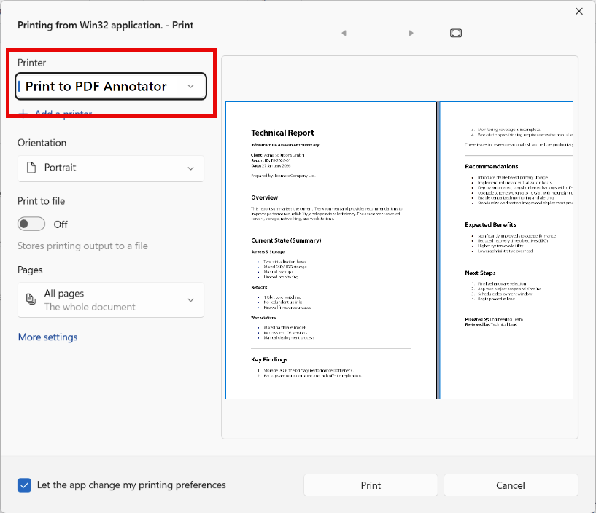Click the Print button
The width and height of the screenshot is (596, 513).
click(370, 485)
